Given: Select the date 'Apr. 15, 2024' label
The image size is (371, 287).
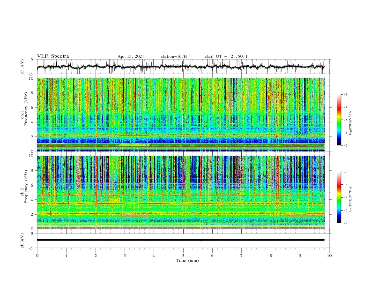Looking at the screenshot, I should 131,56.
